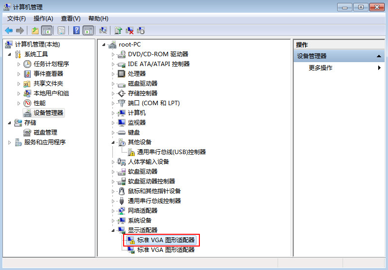Click 软盘驱动器控制器 icon
Image resolution: width=388 pixels, height=270 pixels.
click(x=122, y=181)
